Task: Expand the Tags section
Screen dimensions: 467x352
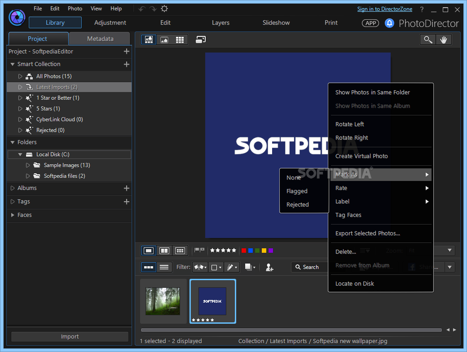Action: (13, 202)
